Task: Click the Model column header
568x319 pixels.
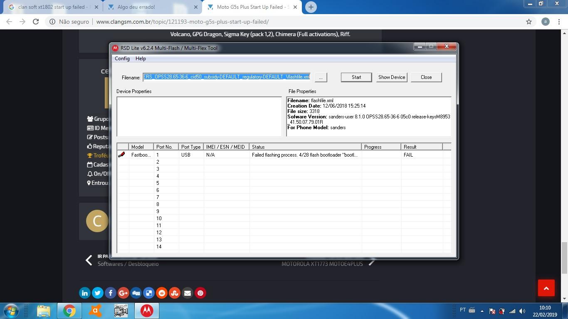Action: [x=141, y=147]
